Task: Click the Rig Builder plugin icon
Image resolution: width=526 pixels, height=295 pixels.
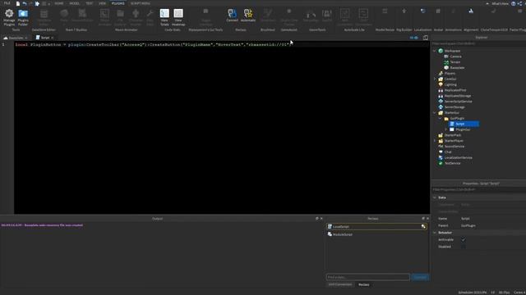Action: coord(404,11)
